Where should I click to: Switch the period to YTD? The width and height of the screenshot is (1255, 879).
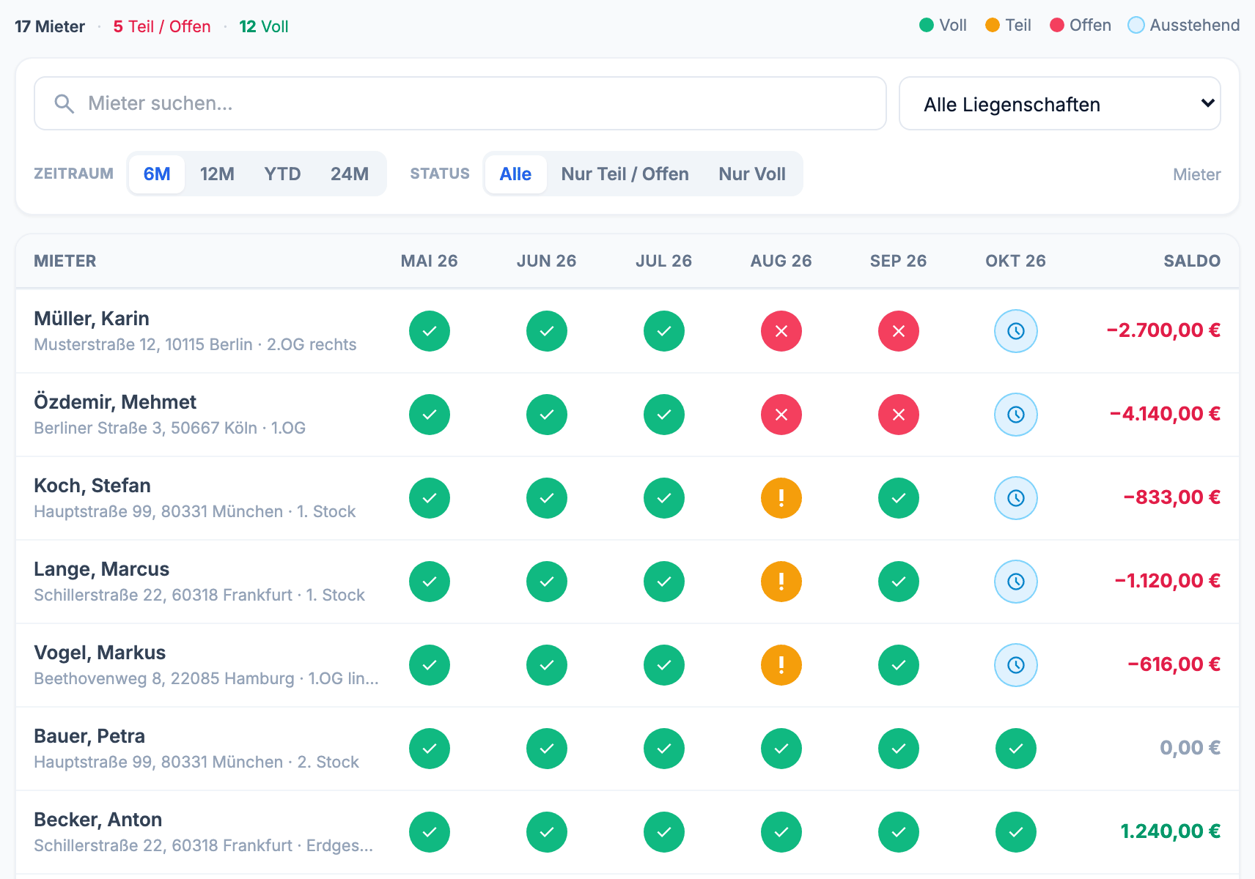point(282,174)
